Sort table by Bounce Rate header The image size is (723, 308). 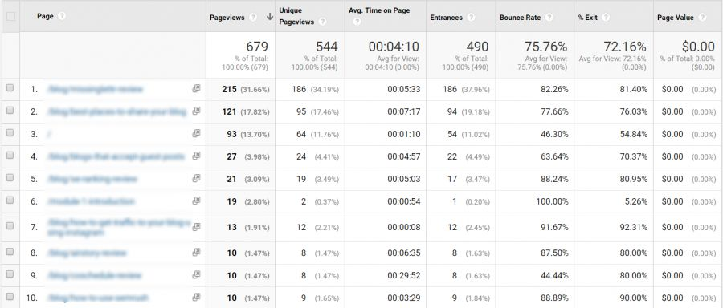click(520, 18)
